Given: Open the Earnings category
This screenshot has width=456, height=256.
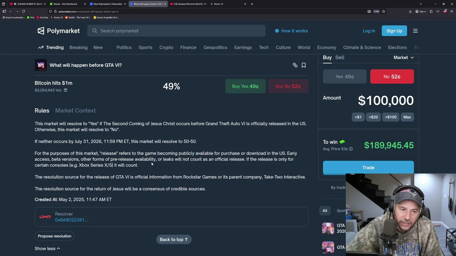Looking at the screenshot, I should 243,47.
